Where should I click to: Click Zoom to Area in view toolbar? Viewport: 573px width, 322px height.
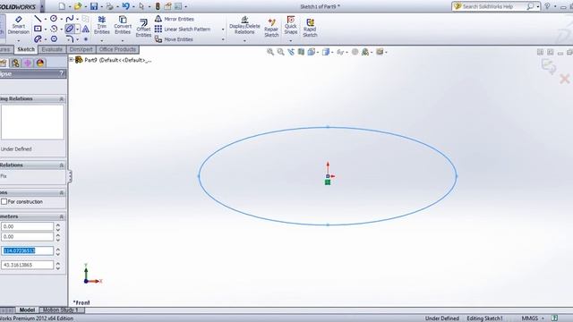[280, 52]
